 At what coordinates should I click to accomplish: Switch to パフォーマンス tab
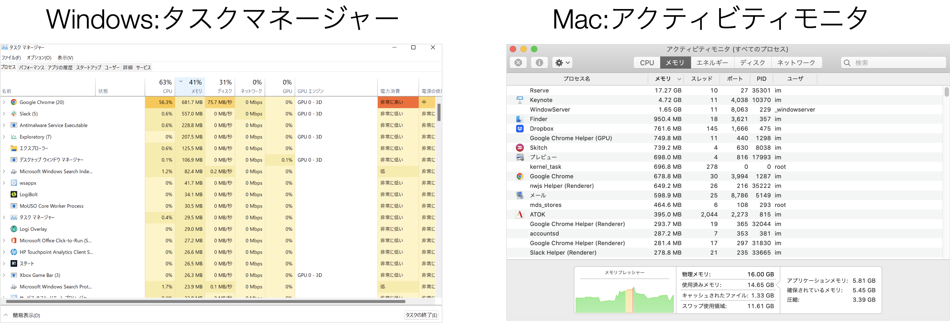point(32,67)
